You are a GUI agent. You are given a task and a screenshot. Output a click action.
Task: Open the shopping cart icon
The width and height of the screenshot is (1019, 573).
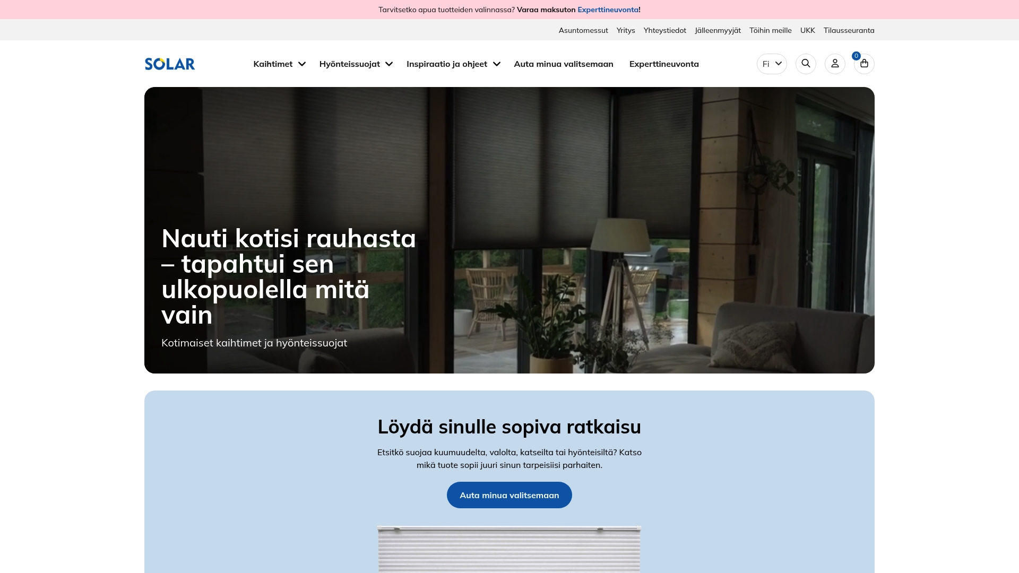864,64
